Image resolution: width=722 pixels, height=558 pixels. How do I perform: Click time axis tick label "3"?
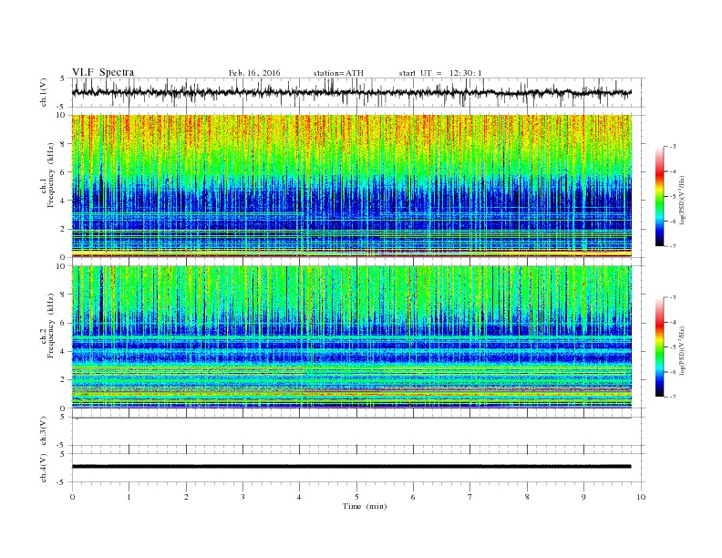[x=242, y=497]
